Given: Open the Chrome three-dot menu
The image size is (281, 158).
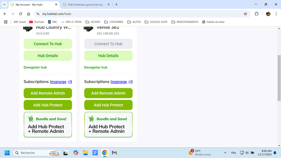Looking at the screenshot, I should tap(276, 14).
